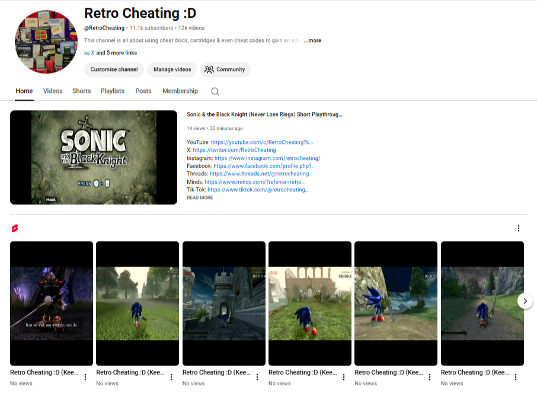Play the featured Sonic Black Knight thumbnail
This screenshot has width=537, height=394.
tap(94, 158)
